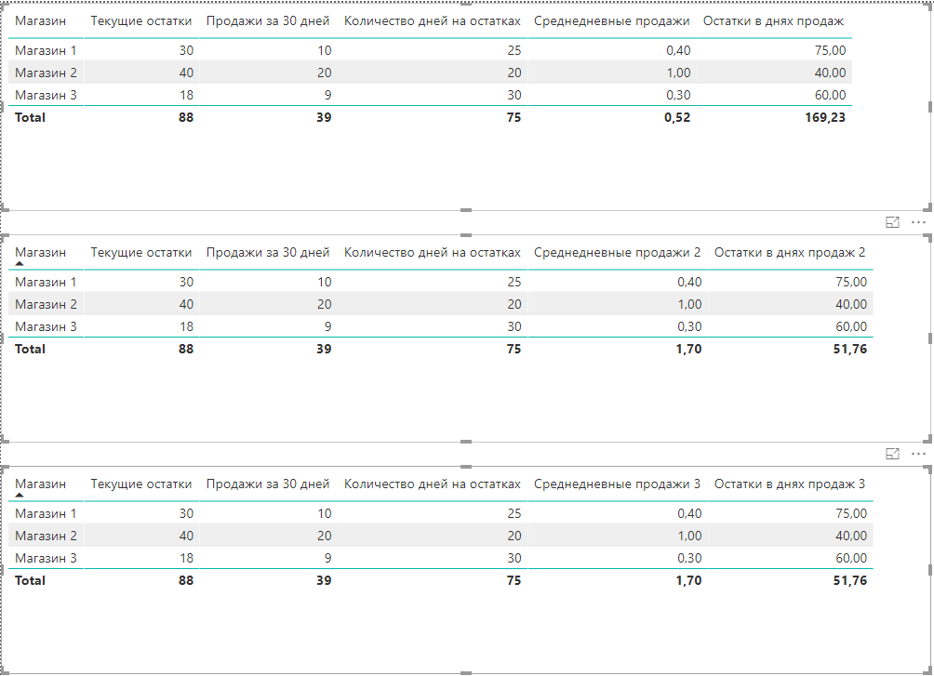934x676 pixels.
Task: Click sort arrow under Магазин in second table
Action: coord(20,263)
